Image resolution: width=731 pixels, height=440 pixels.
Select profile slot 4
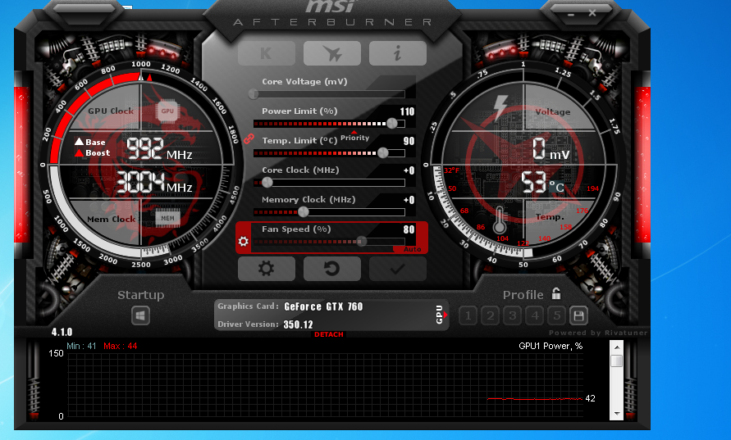point(535,316)
